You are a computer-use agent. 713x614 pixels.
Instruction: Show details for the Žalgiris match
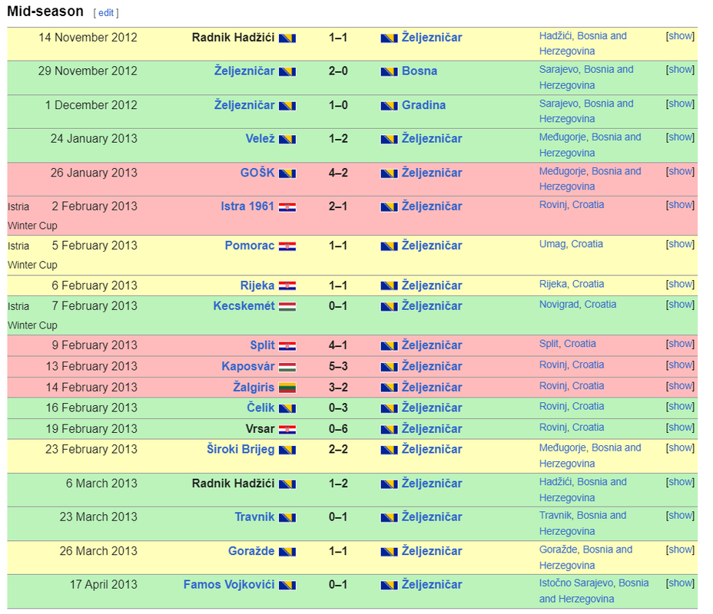tap(680, 386)
